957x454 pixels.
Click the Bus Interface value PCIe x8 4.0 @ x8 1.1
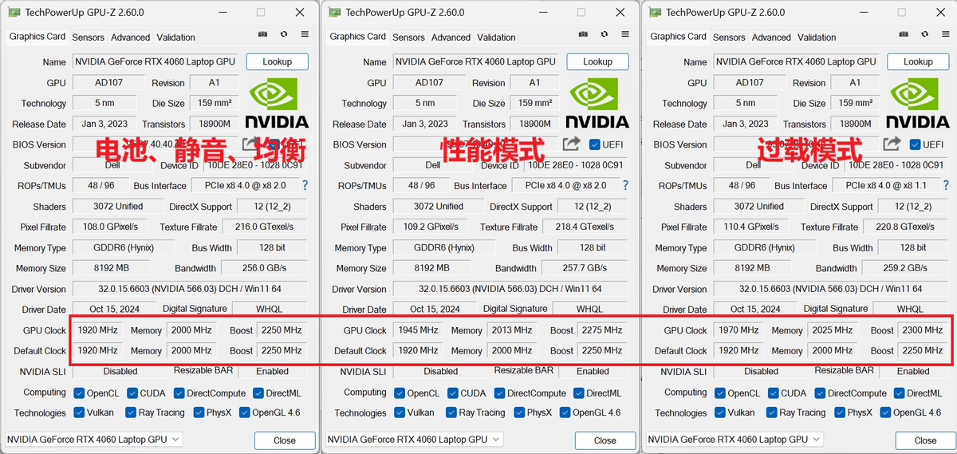[x=887, y=185]
